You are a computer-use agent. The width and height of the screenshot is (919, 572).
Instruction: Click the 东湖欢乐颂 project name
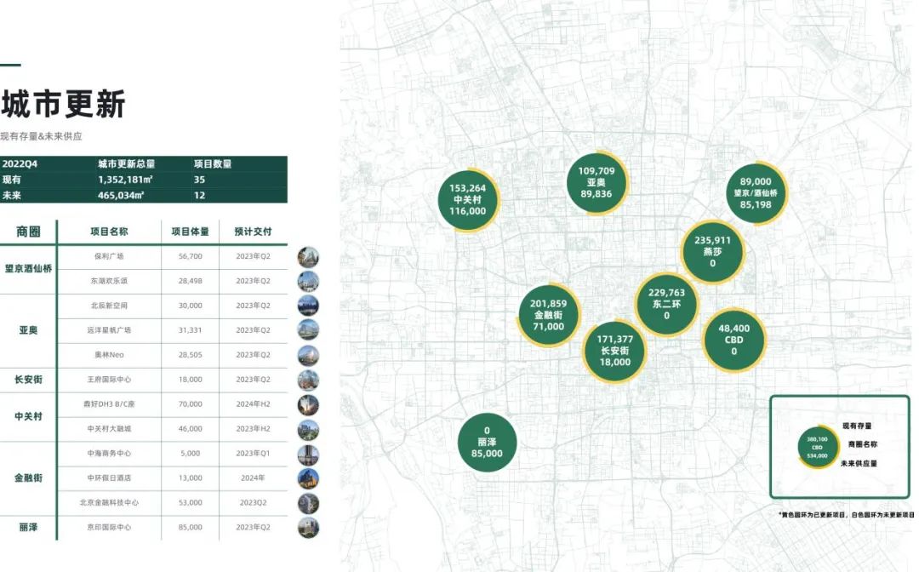coord(109,281)
